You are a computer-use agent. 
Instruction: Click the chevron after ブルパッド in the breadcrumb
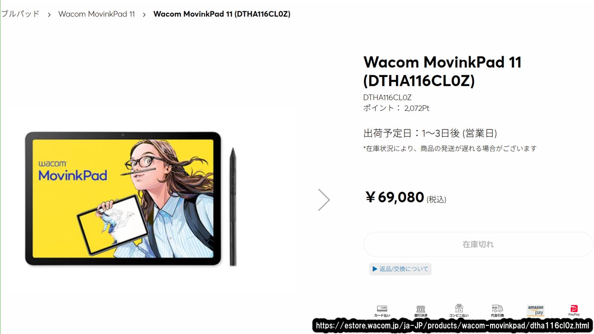[49, 15]
